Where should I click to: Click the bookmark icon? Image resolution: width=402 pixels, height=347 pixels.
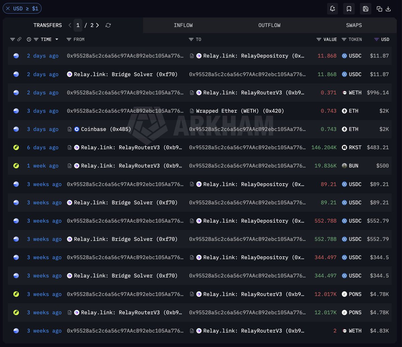[x=349, y=9]
